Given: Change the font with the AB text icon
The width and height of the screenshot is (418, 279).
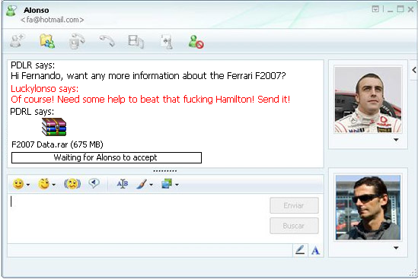Looking at the screenshot, I should 123,184.
